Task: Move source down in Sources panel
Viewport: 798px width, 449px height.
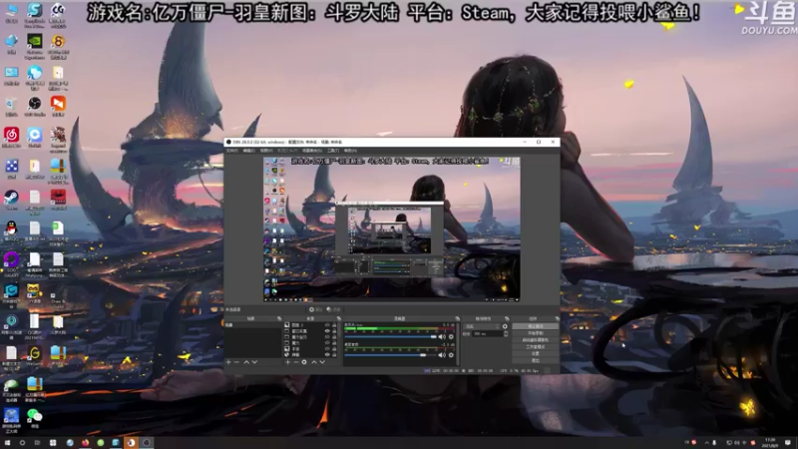Action: point(322,362)
